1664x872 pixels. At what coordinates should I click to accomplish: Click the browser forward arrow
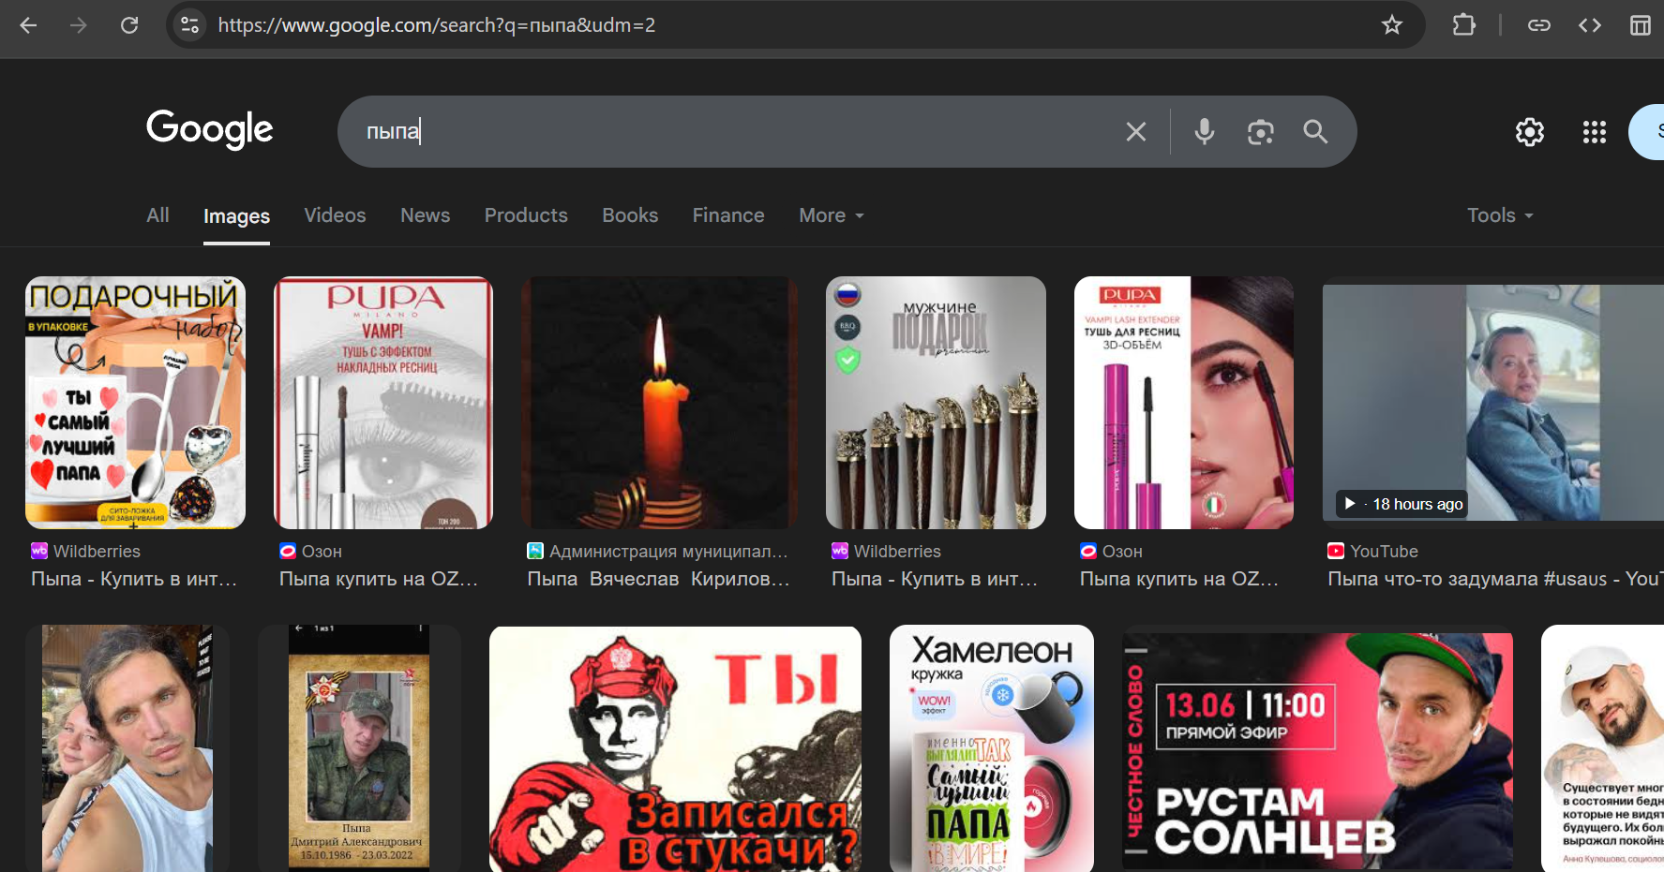click(79, 25)
